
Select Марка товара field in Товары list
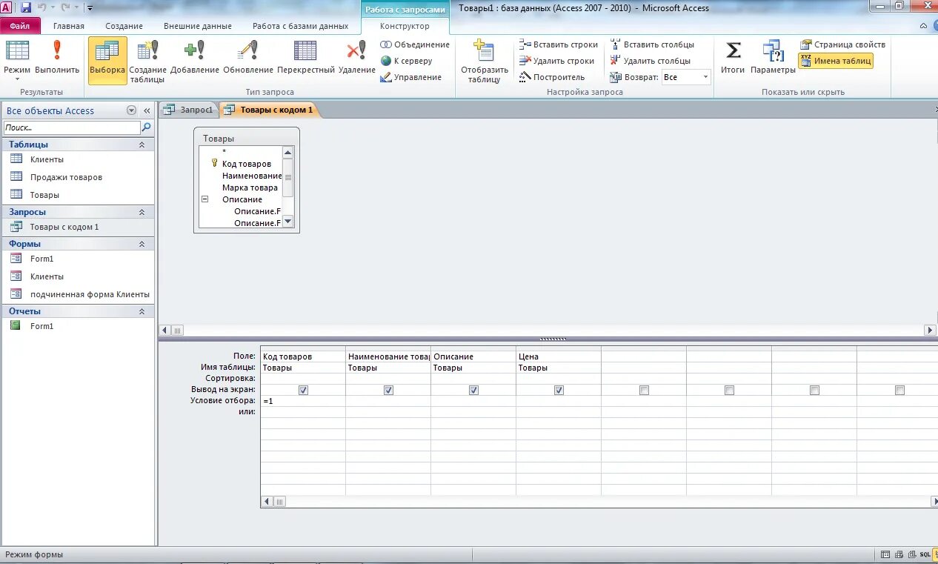[250, 188]
